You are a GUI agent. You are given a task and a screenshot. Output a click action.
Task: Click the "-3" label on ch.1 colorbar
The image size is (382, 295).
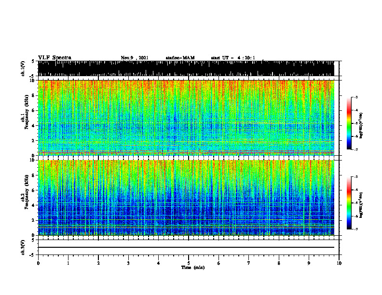(x=356, y=97)
